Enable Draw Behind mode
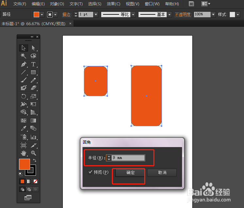 tap(29, 189)
